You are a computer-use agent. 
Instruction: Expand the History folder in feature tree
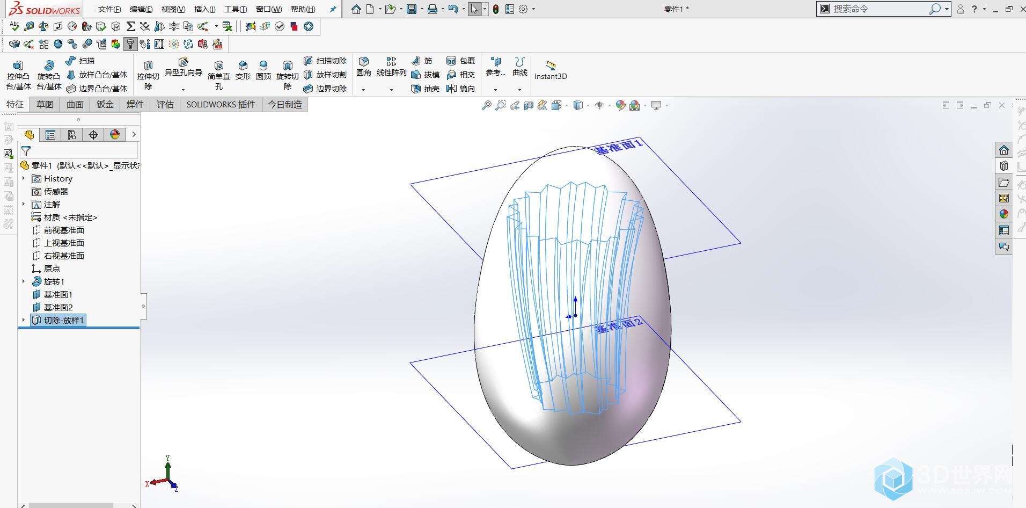point(24,178)
